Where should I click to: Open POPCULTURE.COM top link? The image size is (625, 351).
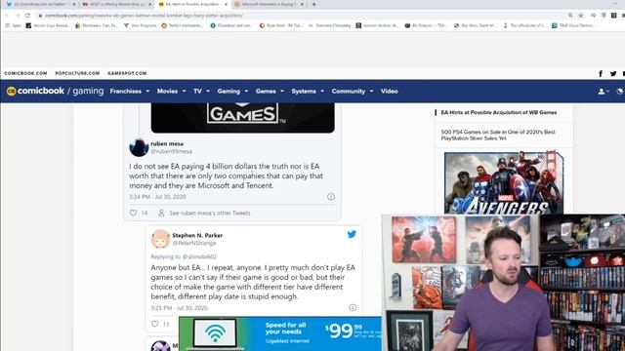[x=77, y=73]
